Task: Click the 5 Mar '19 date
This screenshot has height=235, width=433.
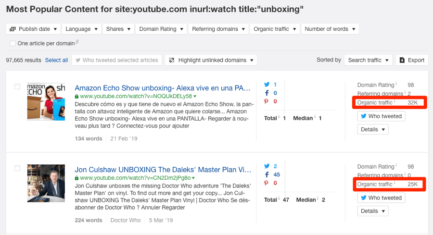Action: pyautogui.click(x=161, y=221)
